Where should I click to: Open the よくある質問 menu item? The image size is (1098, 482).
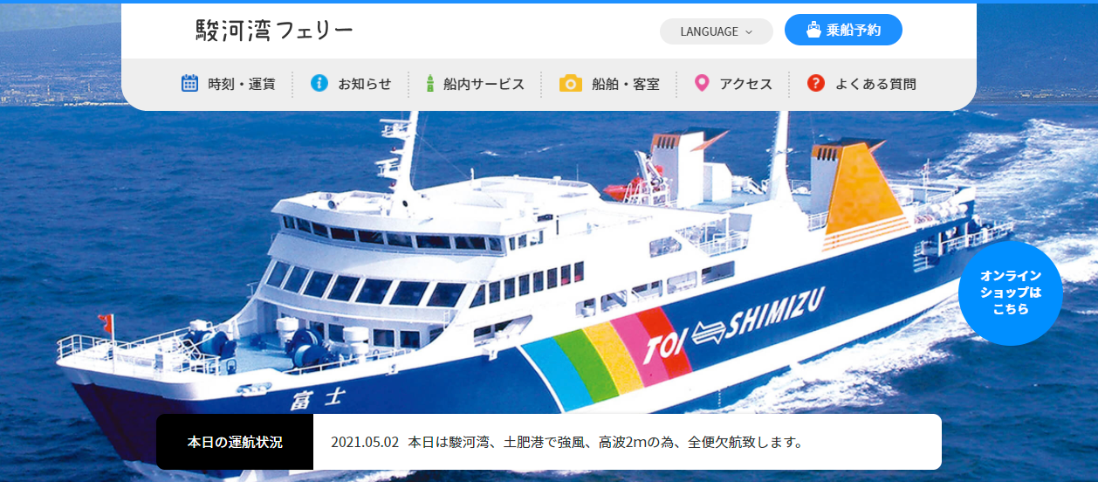pyautogui.click(x=861, y=84)
